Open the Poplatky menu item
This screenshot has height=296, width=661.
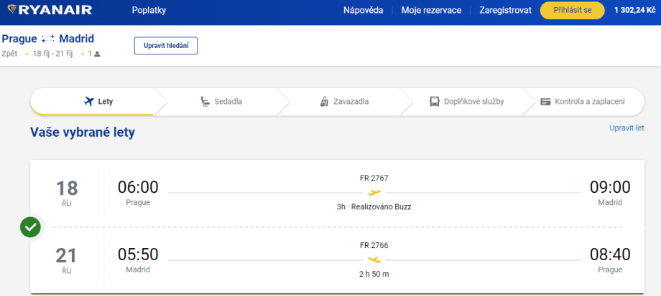coord(149,11)
